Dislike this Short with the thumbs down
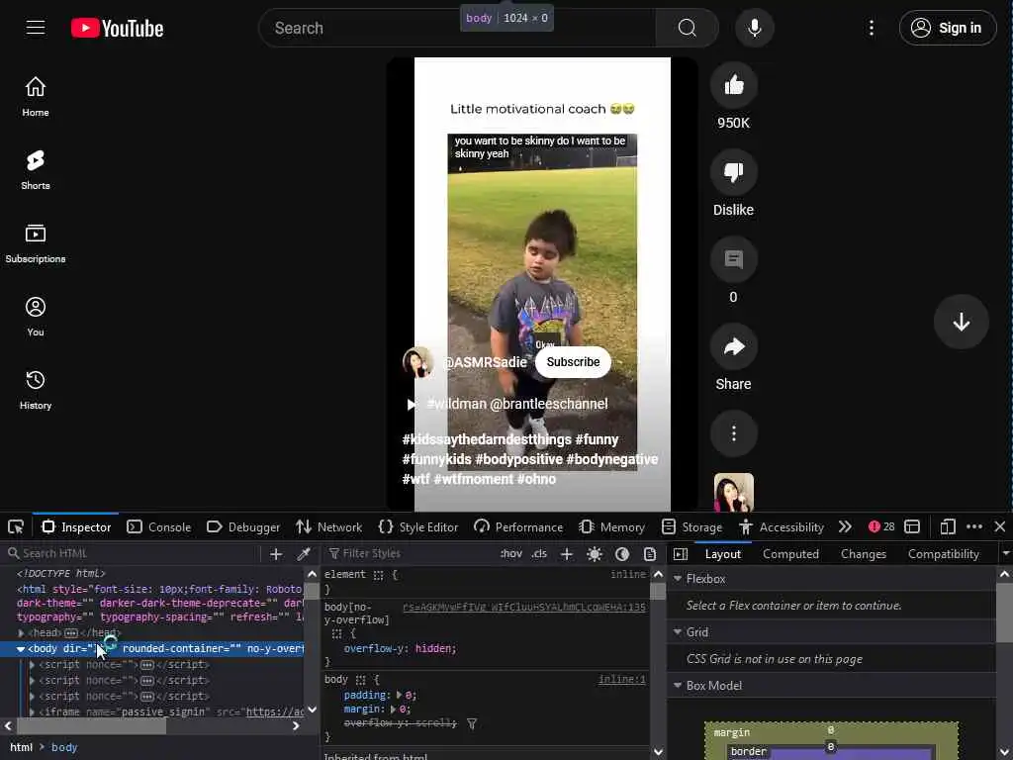The width and height of the screenshot is (1013, 760). 733,172
